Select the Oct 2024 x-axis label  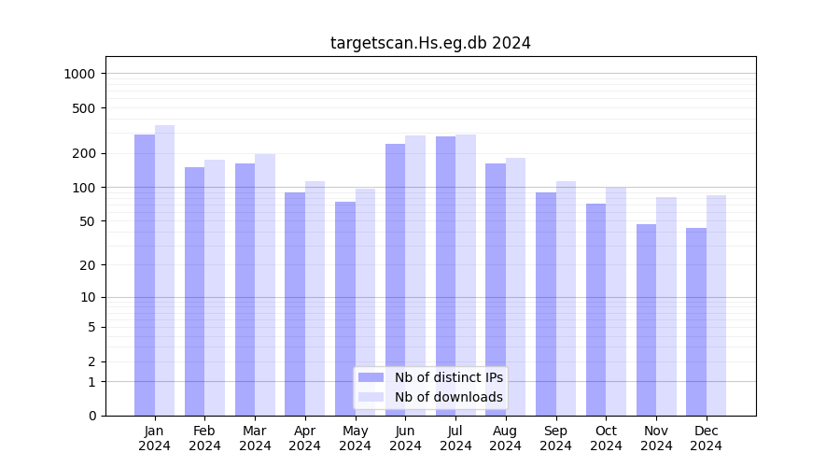pos(606,438)
